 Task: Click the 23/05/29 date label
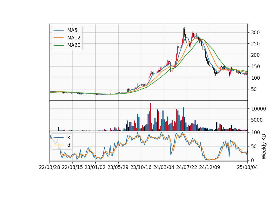pos(118,167)
